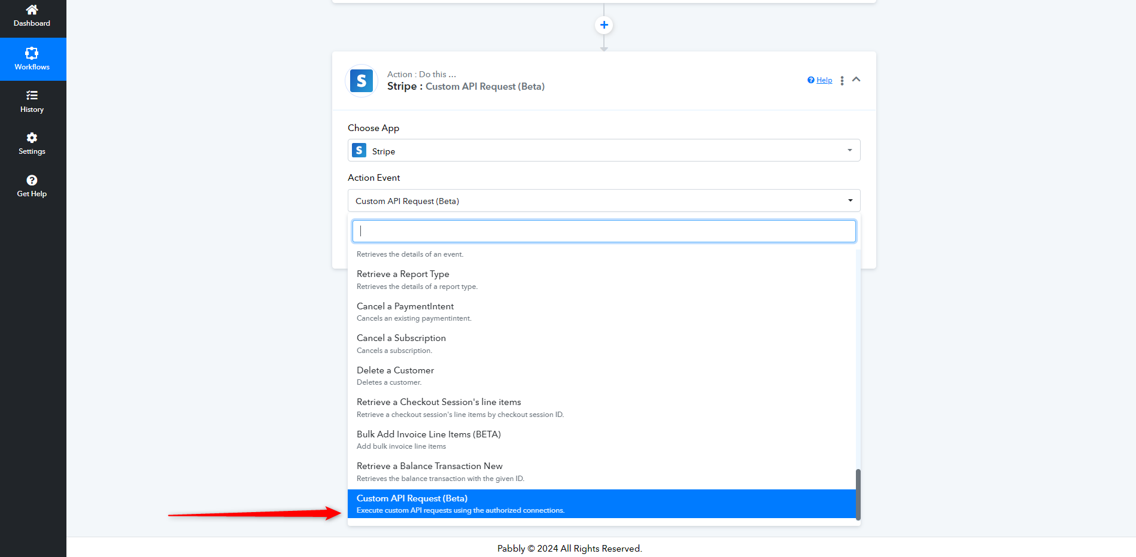Image resolution: width=1136 pixels, height=557 pixels.
Task: Click the action event search field
Action: click(604, 232)
